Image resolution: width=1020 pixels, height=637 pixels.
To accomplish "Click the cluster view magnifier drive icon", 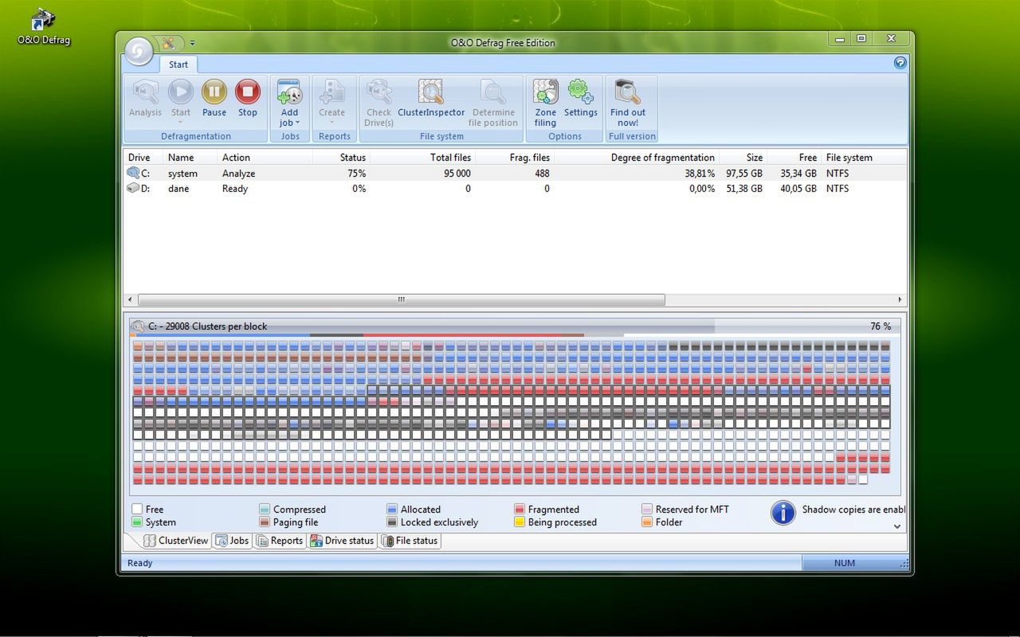I will (x=138, y=326).
